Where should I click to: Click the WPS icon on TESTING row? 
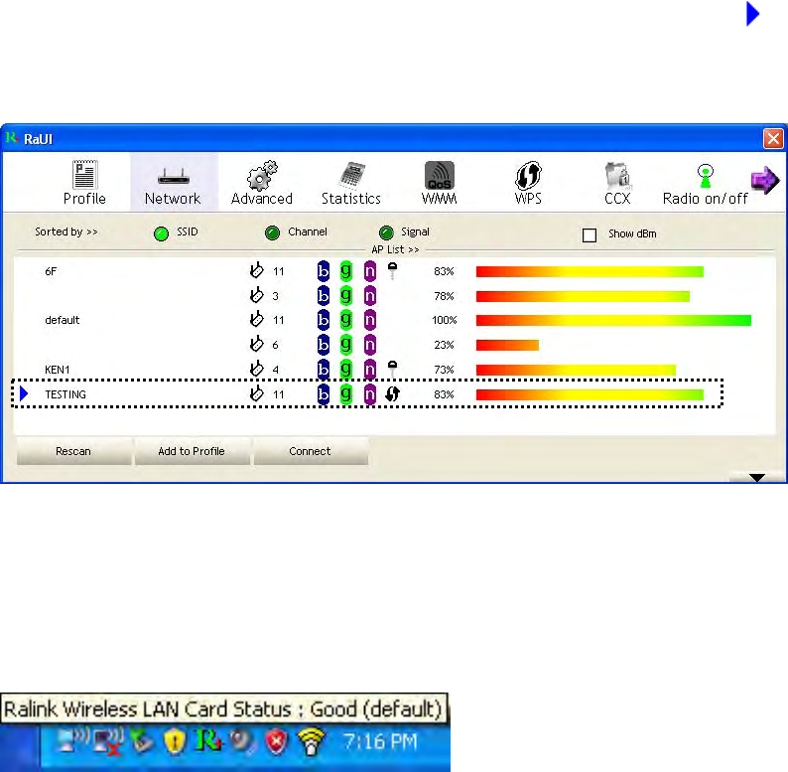[x=392, y=393]
